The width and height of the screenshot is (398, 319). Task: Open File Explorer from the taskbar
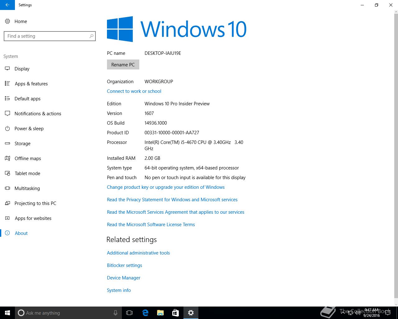point(160,313)
